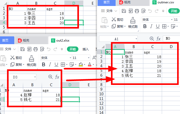Viewport: 180px width, 114px height.
Task: Expand D3 name box dropdown in out2.xlsx
Action: (35, 77)
